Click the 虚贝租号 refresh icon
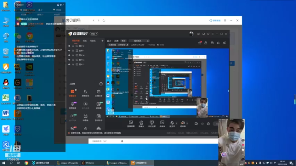 (x=104, y=20)
